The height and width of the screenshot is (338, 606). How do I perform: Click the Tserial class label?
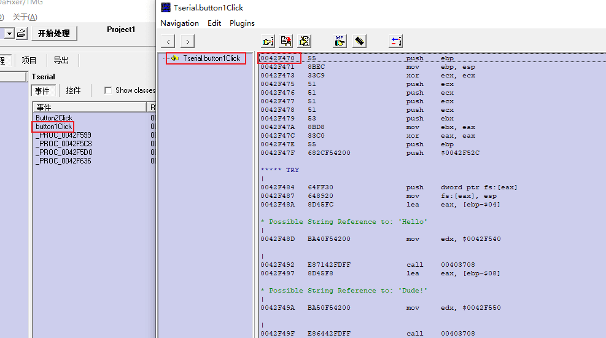(x=43, y=77)
